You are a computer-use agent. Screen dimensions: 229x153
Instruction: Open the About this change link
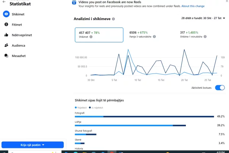(193, 6)
